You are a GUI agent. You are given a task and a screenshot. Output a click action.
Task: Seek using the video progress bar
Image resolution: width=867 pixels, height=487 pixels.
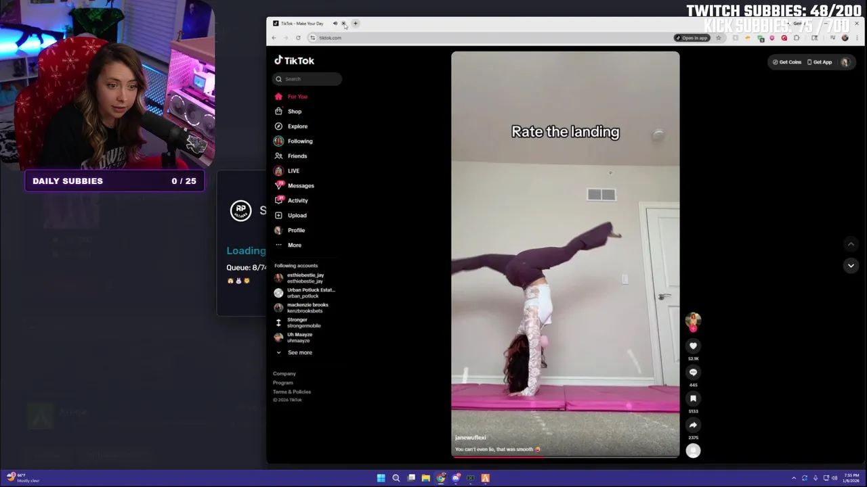click(x=566, y=457)
